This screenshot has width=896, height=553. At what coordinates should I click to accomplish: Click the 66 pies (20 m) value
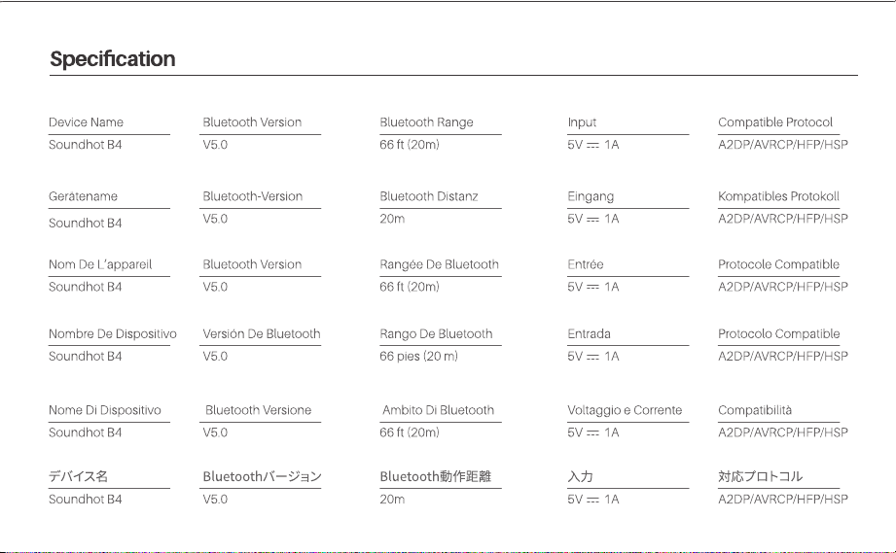(419, 356)
